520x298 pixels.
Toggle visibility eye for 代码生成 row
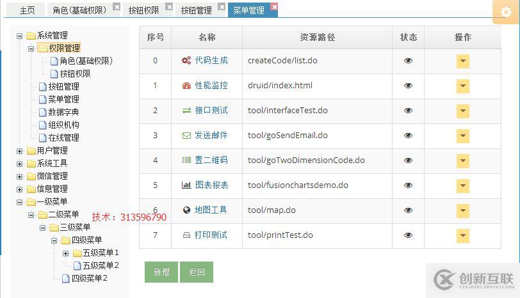point(408,61)
